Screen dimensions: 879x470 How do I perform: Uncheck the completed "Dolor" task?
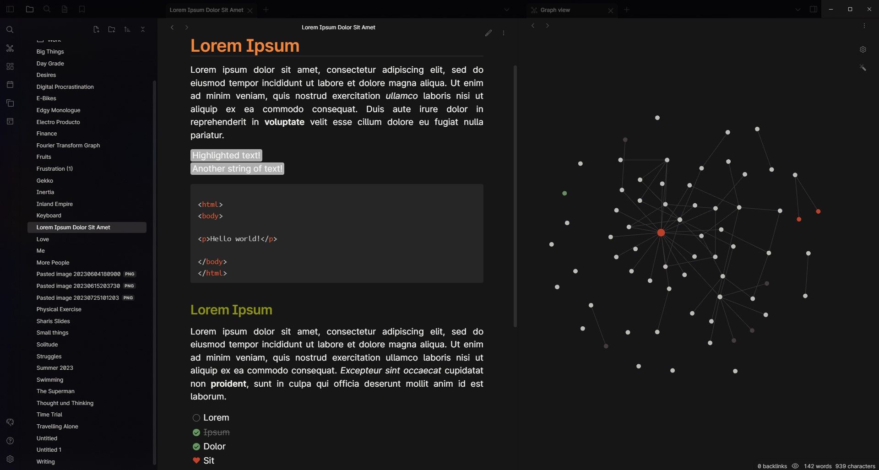coord(196,446)
